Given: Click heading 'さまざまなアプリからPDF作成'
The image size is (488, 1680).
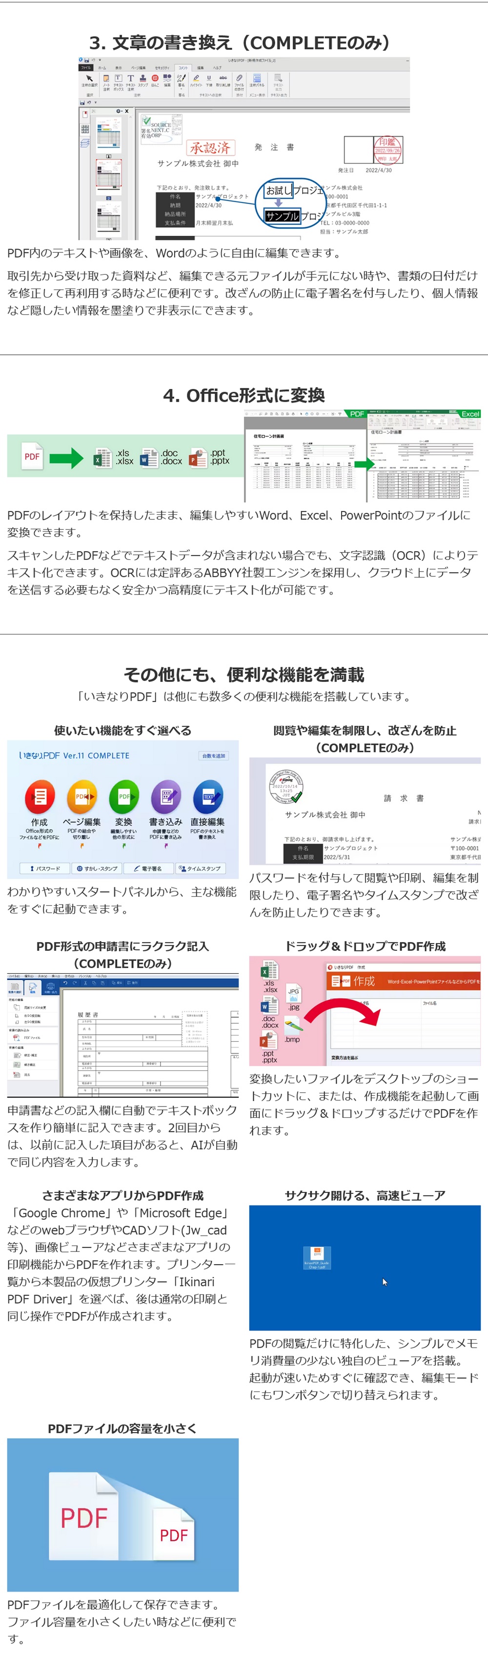Looking at the screenshot, I should click(122, 1195).
